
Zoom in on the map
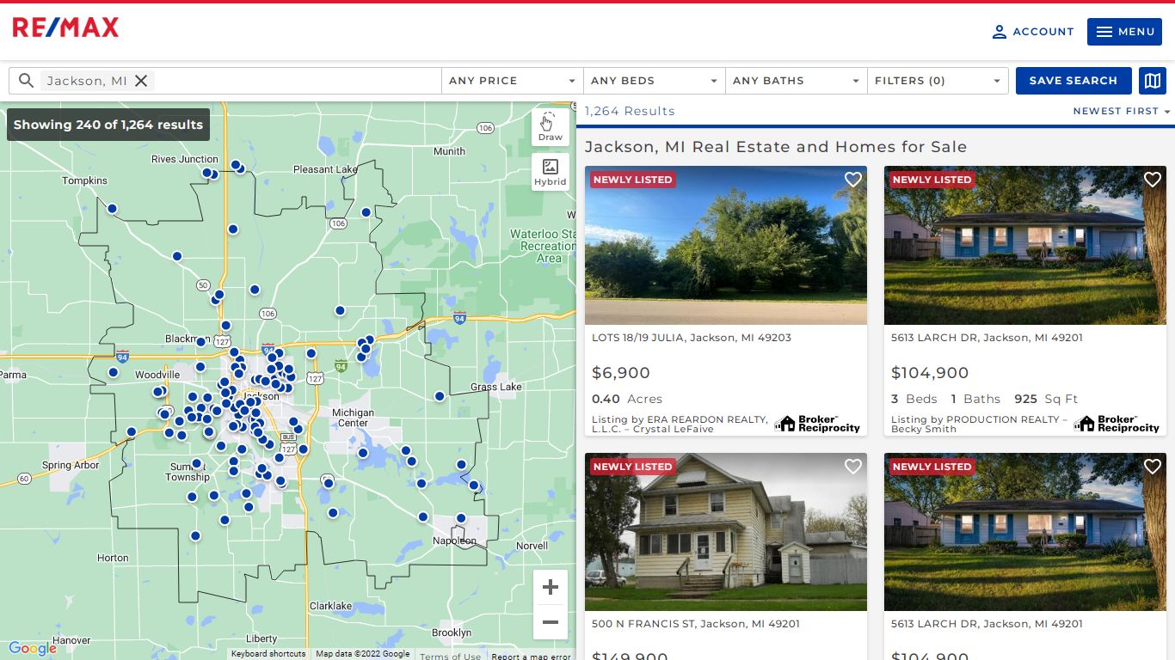pyautogui.click(x=551, y=588)
